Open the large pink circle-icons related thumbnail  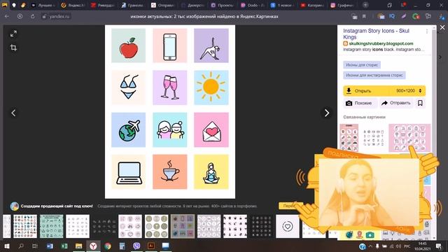409,137
